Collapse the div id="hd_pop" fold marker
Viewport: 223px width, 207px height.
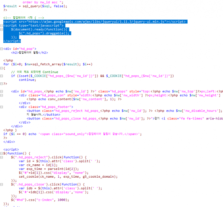1,49
